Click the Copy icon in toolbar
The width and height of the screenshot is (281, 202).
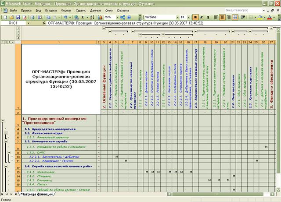(48, 17)
